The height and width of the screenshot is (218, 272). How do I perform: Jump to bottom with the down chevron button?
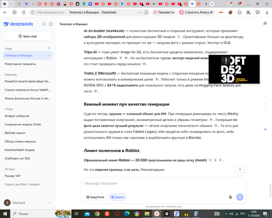[x=240, y=169]
